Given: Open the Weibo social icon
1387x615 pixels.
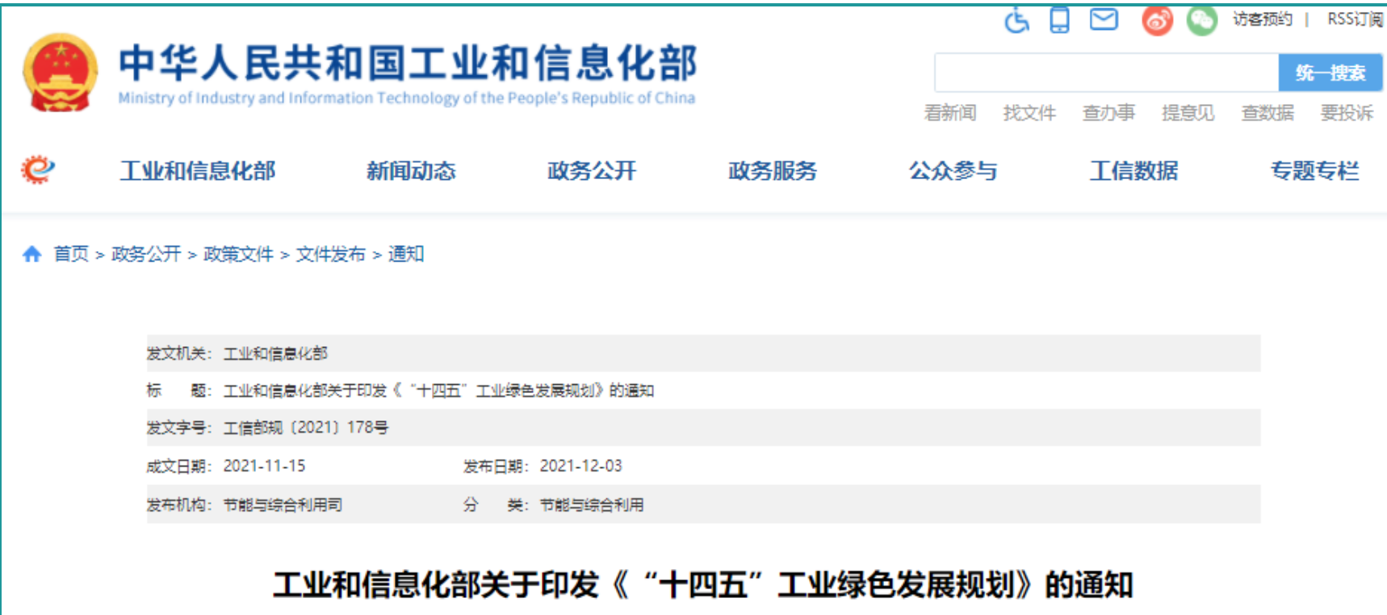Looking at the screenshot, I should pos(1157,20).
